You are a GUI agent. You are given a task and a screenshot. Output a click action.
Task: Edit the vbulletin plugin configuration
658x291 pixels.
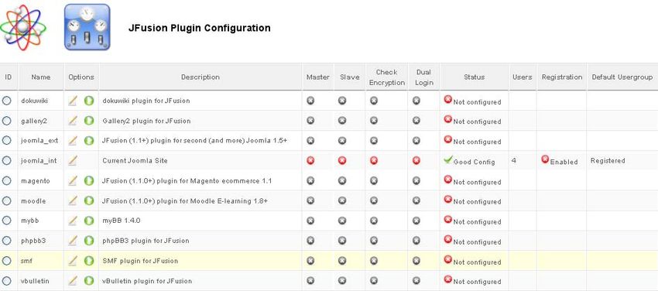(x=73, y=280)
